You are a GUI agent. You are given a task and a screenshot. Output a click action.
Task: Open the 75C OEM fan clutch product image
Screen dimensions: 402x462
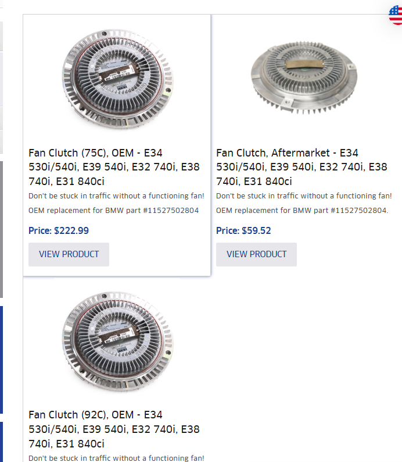pyautogui.click(x=117, y=79)
